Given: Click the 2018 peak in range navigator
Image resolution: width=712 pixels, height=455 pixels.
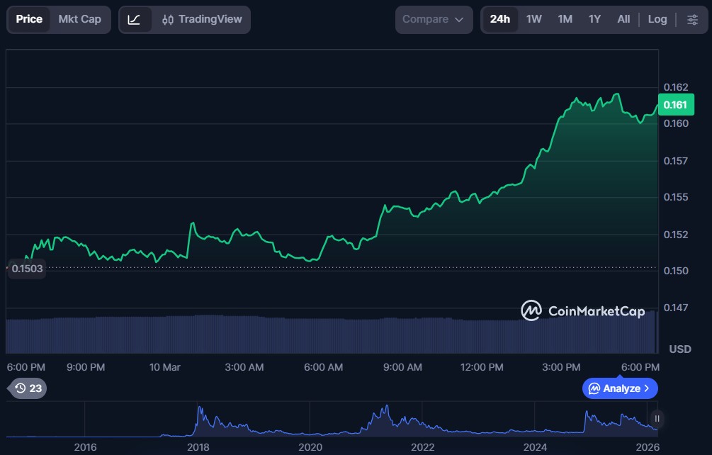Looking at the screenshot, I should (200, 411).
